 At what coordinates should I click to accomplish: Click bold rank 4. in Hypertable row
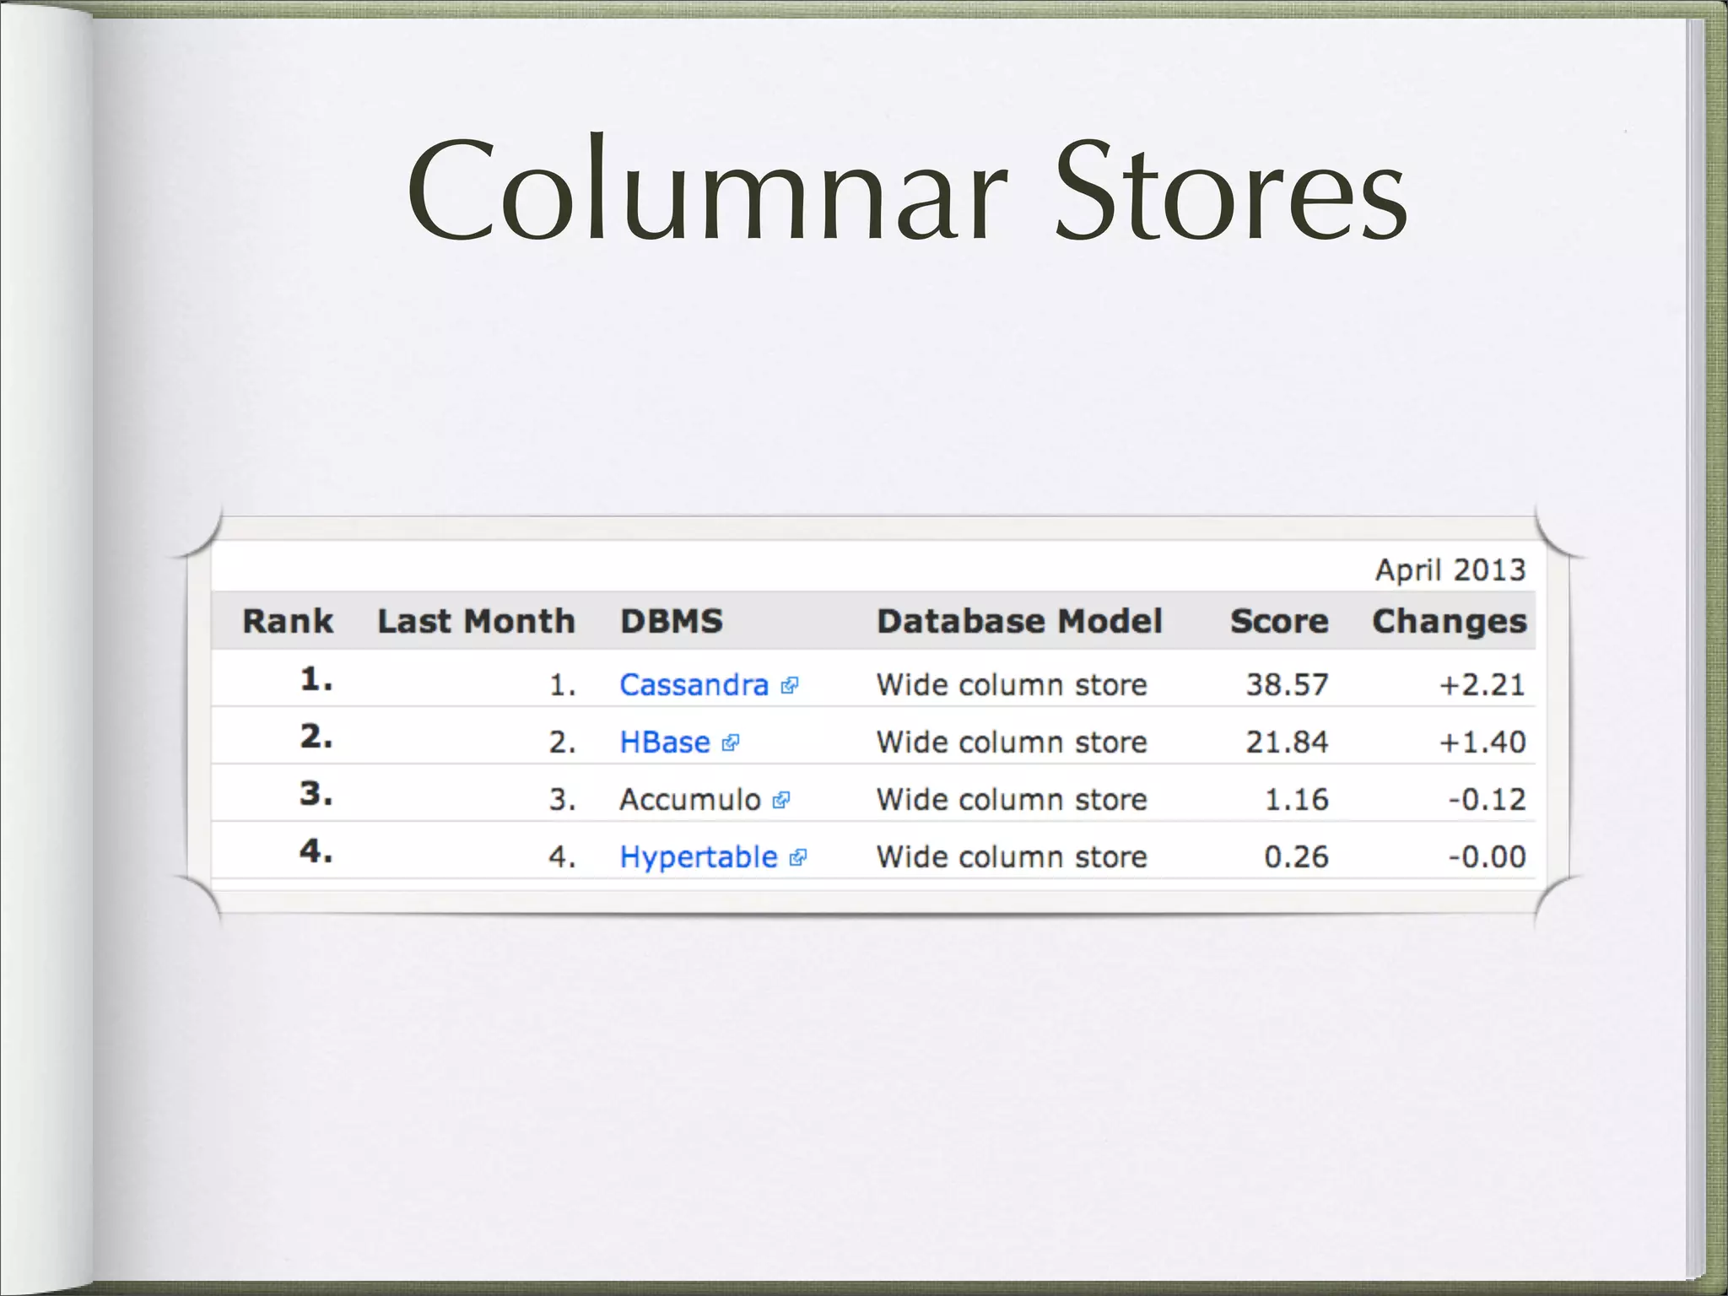(x=316, y=851)
